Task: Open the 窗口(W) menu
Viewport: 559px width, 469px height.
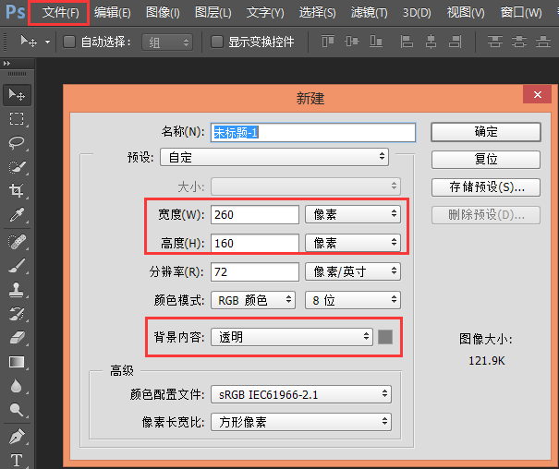Action: [x=521, y=13]
